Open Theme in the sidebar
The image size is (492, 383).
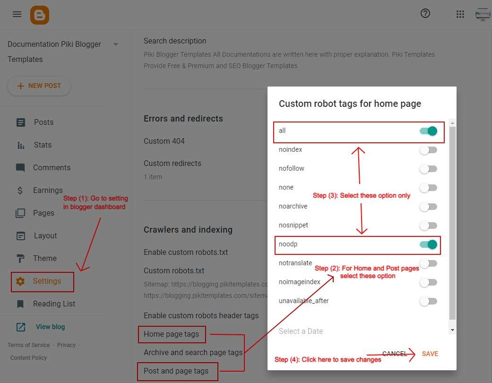[x=45, y=258]
